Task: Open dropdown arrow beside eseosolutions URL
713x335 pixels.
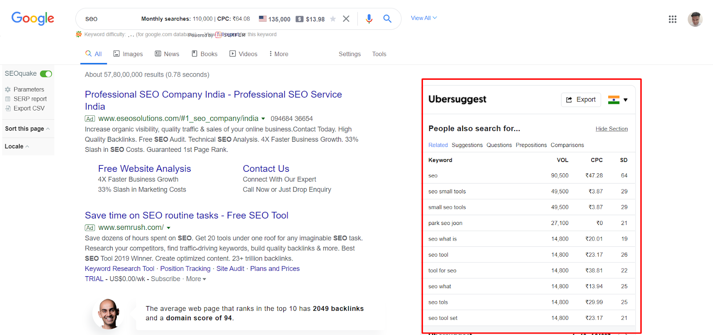Action: coord(263,119)
